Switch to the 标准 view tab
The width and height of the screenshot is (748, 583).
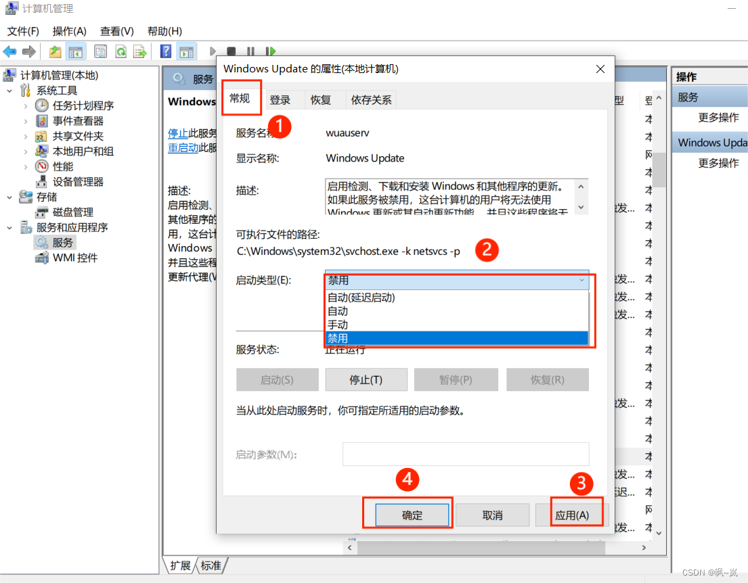click(211, 566)
